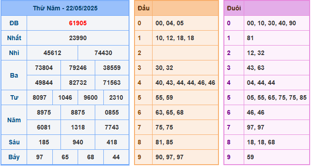Select third prize number 49844

point(44,83)
